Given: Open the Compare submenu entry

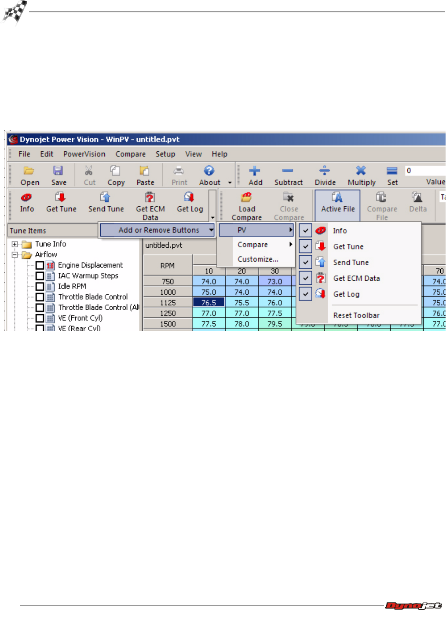Looking at the screenshot, I should point(256,245).
